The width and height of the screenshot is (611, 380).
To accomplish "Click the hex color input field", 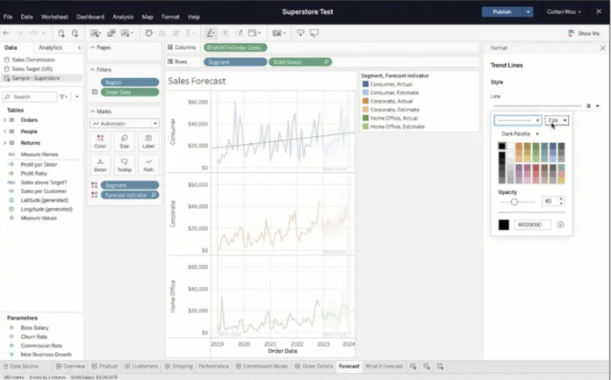I will pyautogui.click(x=532, y=225).
